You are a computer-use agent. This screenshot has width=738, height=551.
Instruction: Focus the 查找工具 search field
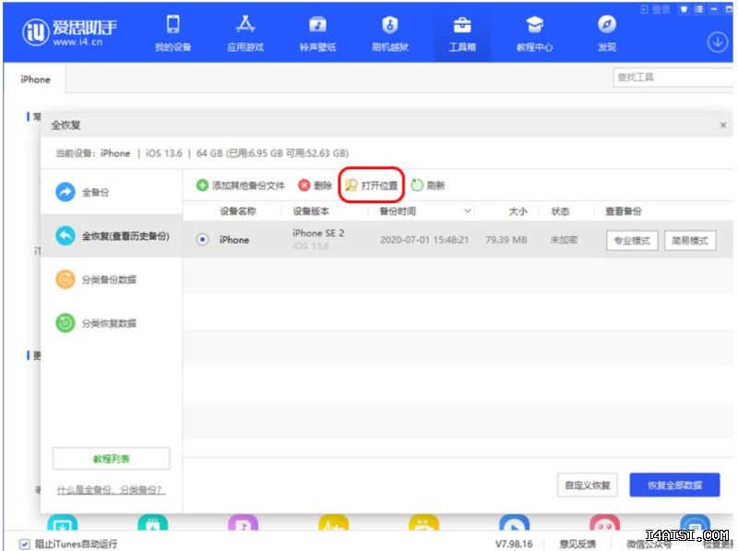pos(673,78)
